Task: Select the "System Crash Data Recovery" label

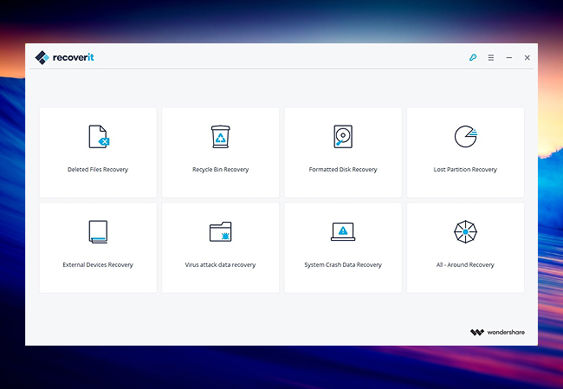Action: (343, 265)
